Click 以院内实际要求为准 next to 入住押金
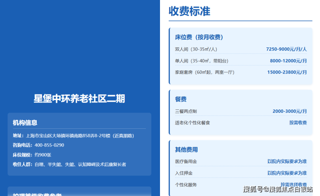320x196 pixels. tap(287, 173)
